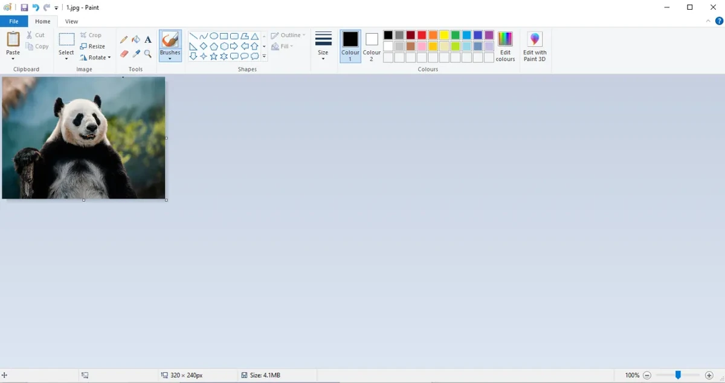The width and height of the screenshot is (725, 383).
Task: Switch to the Home tab
Action: coord(43,21)
